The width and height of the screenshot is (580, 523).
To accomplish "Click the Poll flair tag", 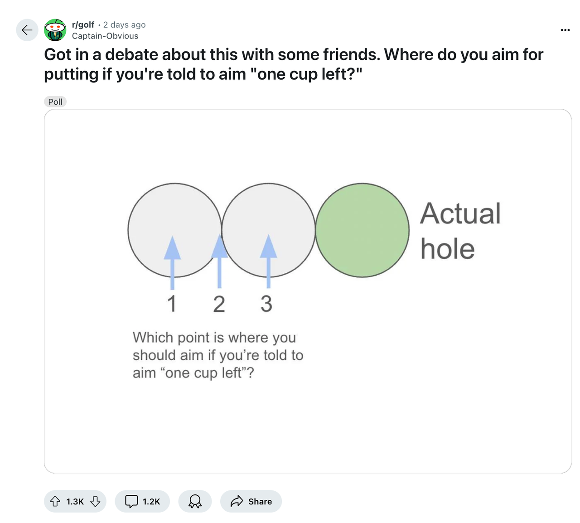I will 55,102.
